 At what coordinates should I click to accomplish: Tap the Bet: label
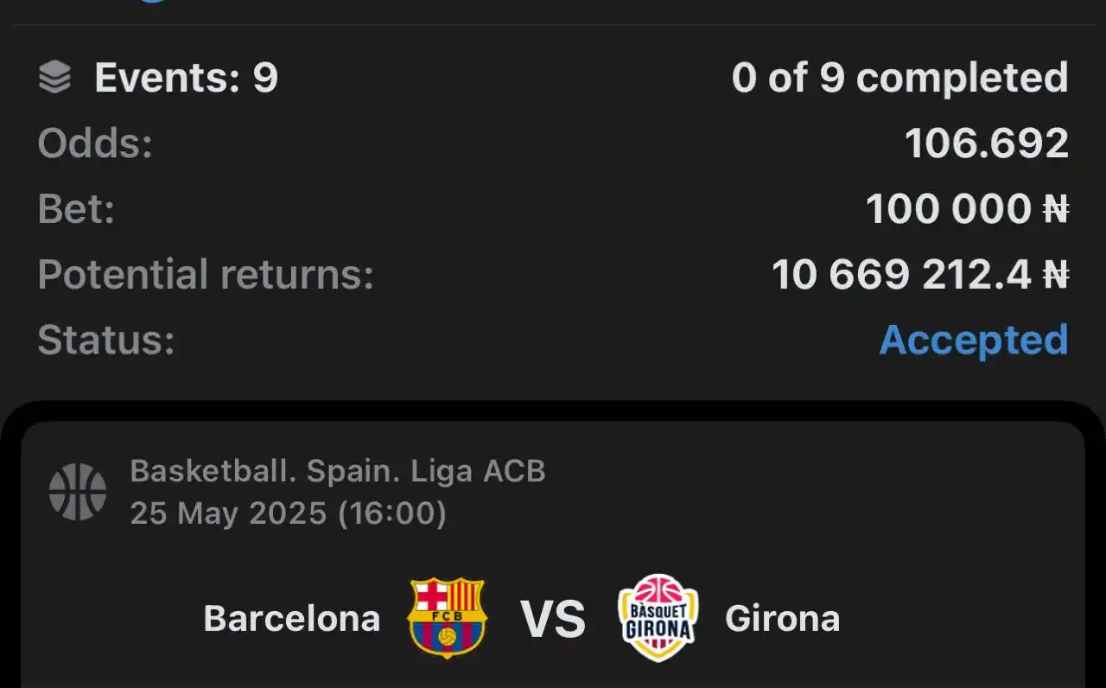(76, 209)
